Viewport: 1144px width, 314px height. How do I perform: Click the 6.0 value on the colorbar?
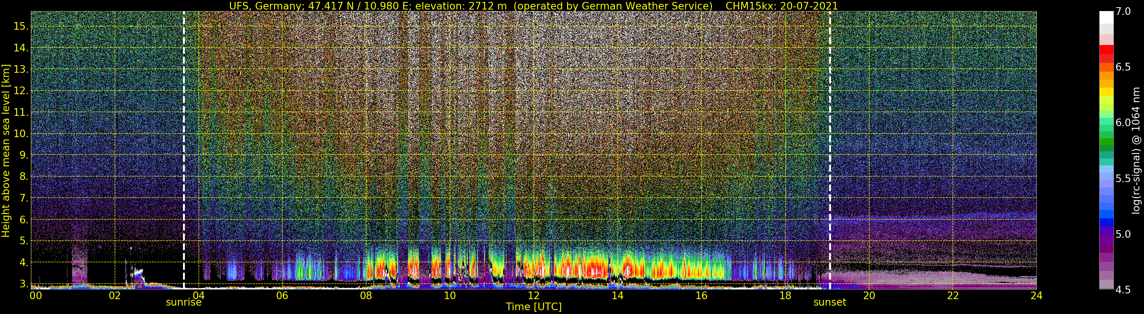coord(1123,123)
